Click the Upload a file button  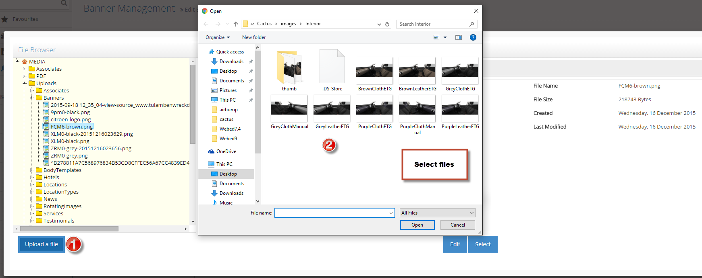tap(42, 244)
